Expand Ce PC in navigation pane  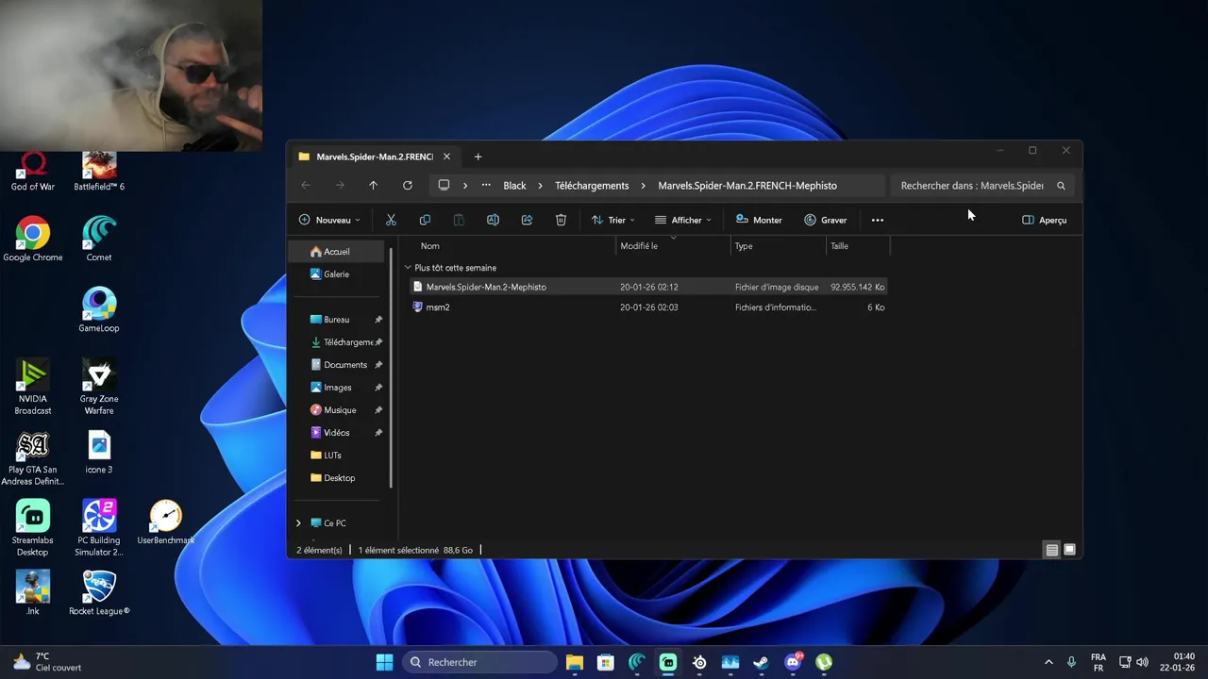point(298,523)
